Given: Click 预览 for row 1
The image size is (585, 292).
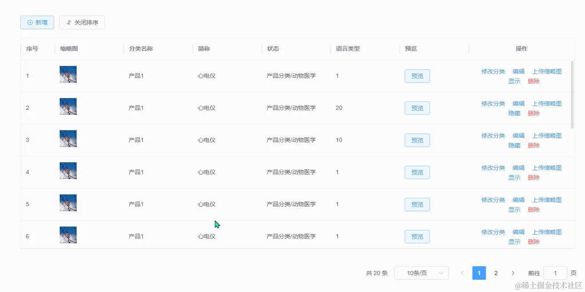Looking at the screenshot, I should 417,76.
